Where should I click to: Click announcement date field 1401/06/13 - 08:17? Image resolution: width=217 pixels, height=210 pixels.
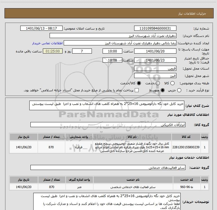tap(41, 28)
